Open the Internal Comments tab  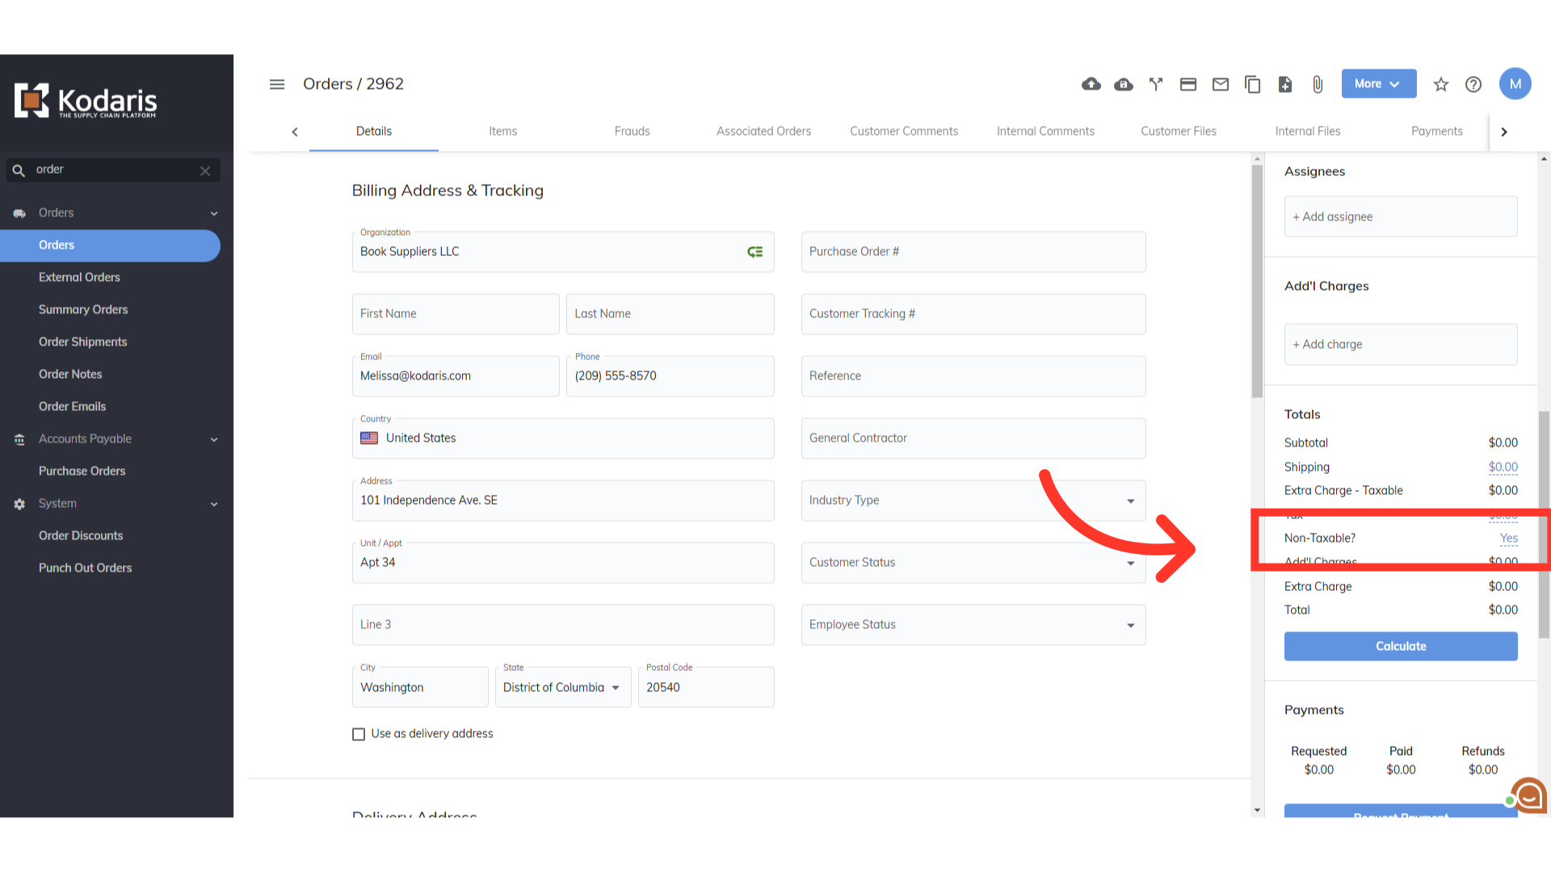1045,131
